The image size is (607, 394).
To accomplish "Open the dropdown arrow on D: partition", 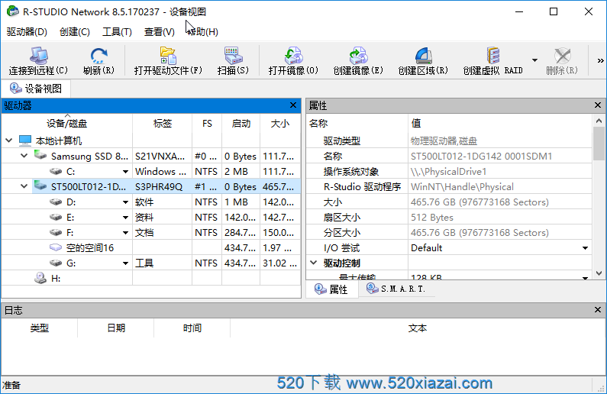I will [x=125, y=202].
